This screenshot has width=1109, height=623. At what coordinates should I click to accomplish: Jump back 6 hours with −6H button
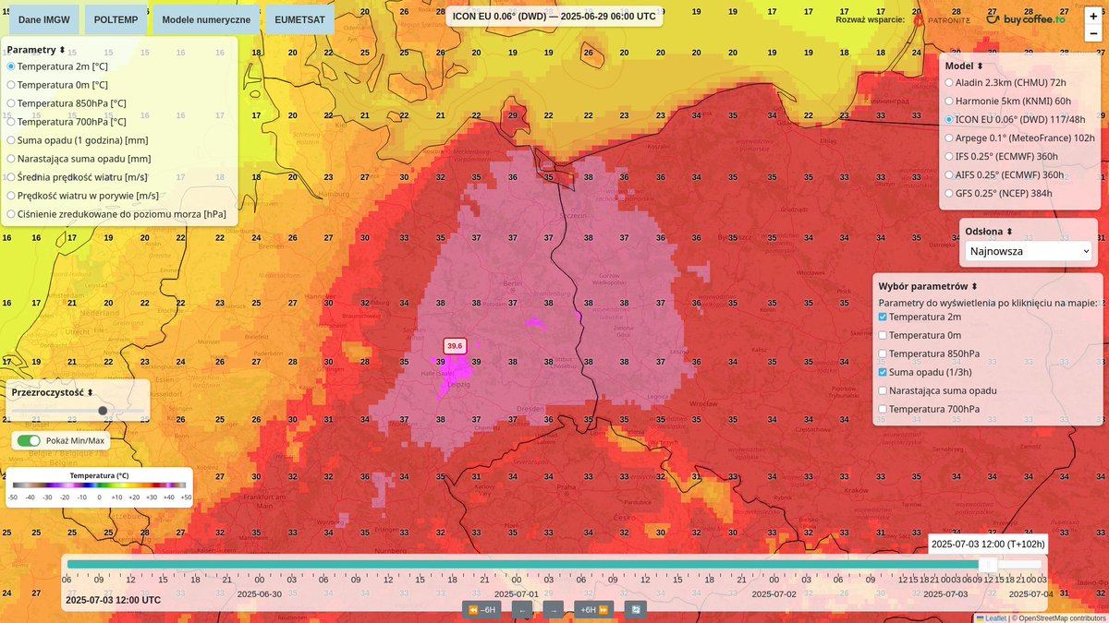coord(482,609)
